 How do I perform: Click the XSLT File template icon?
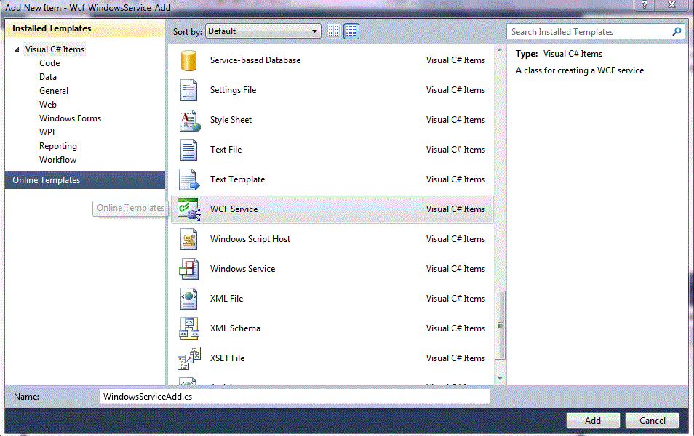click(x=188, y=358)
